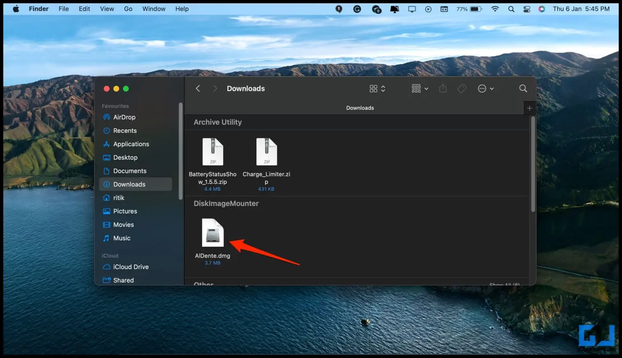
Task: Open the Edit menu
Action: tap(85, 9)
